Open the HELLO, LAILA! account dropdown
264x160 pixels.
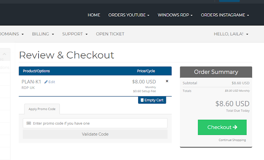[x=231, y=34]
